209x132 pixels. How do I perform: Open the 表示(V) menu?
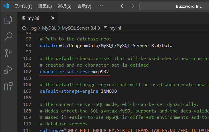coord(84,6)
